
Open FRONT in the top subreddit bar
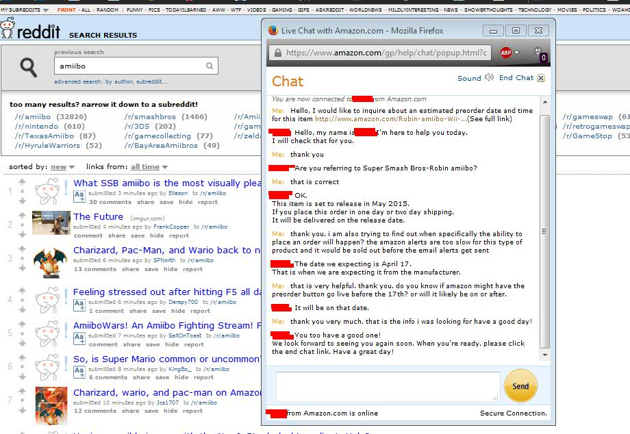pyautogui.click(x=66, y=10)
